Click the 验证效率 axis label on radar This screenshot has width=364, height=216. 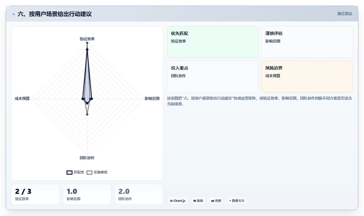pyautogui.click(x=87, y=39)
